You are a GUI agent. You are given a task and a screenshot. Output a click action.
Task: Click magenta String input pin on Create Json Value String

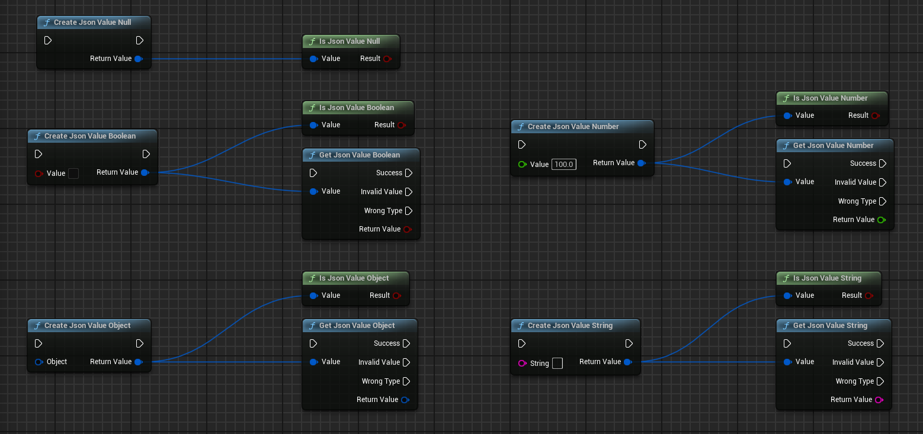pos(523,364)
